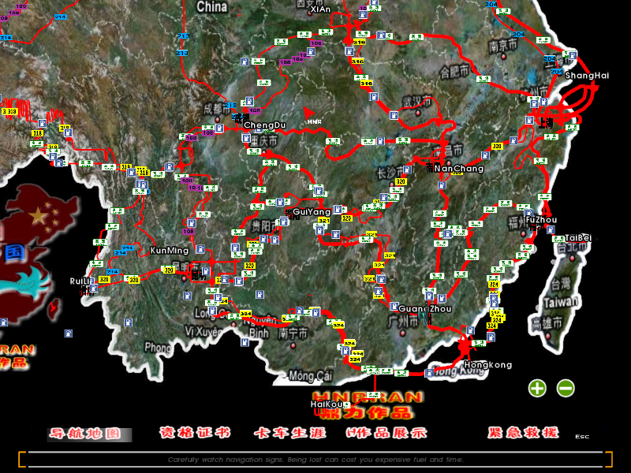The image size is (631, 473).
Task: Click gas station icon beside RuiLi label
Action: (94, 288)
